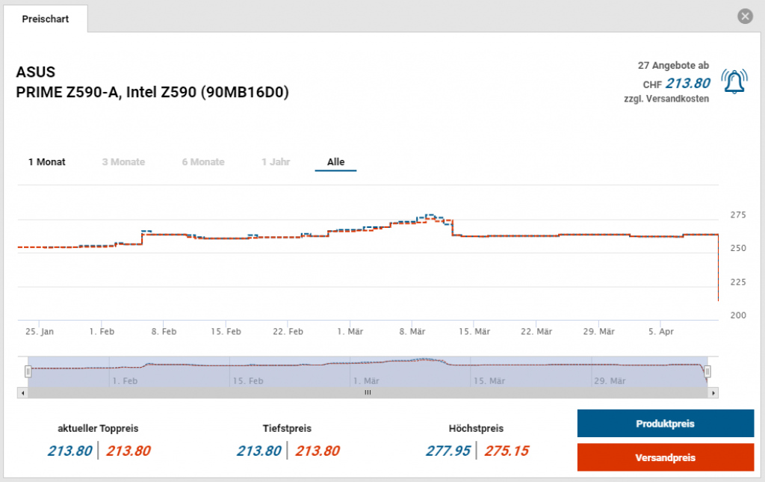
Task: Click the scrollbar grip below the navigator
Action: pos(368,392)
